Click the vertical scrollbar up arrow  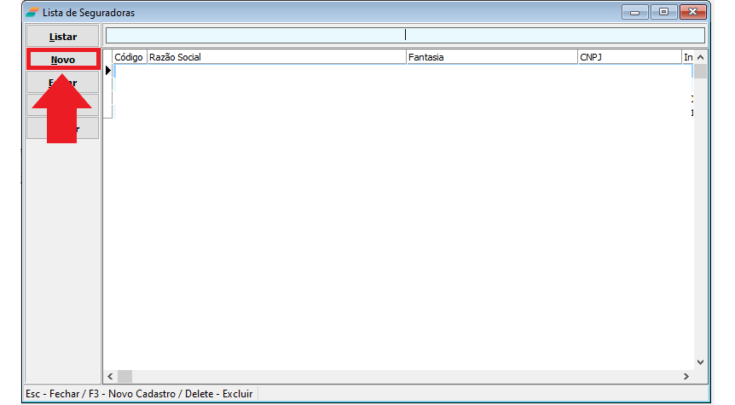point(700,57)
